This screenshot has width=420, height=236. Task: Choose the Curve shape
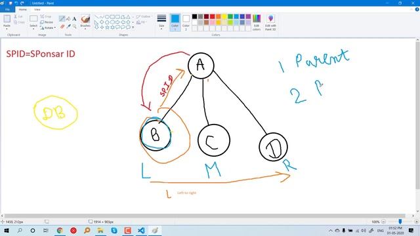(102, 17)
